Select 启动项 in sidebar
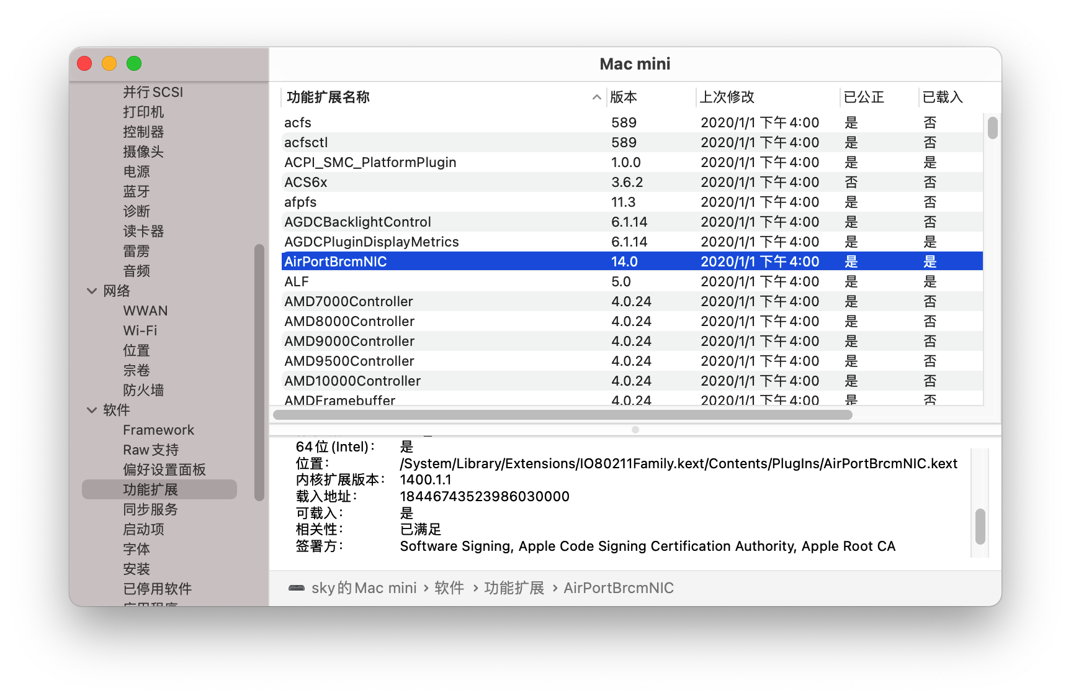The height and width of the screenshot is (698, 1071). tap(143, 529)
